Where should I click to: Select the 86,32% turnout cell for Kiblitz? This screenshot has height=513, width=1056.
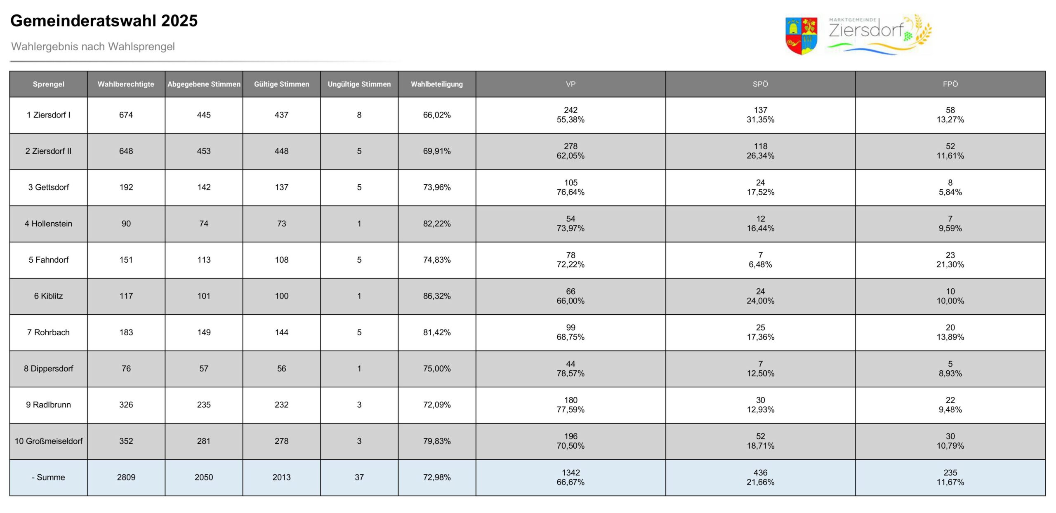pos(437,296)
